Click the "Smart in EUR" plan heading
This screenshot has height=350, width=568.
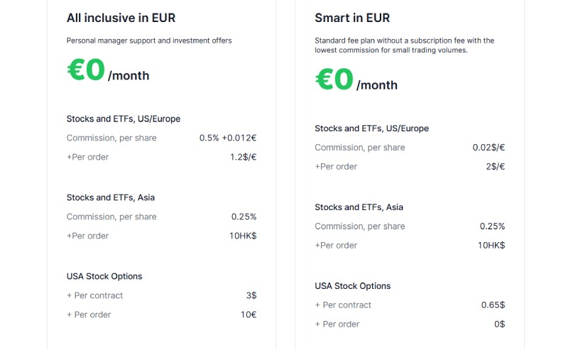352,18
